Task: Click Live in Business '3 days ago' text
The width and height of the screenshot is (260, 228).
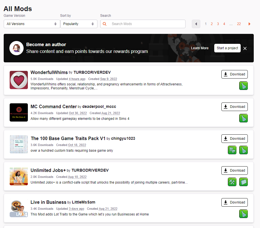Action: point(76,209)
